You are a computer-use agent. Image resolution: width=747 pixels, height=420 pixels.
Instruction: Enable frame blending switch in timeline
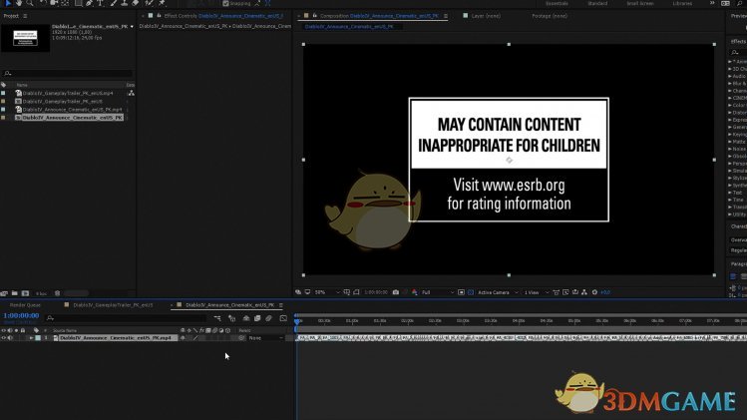click(257, 318)
